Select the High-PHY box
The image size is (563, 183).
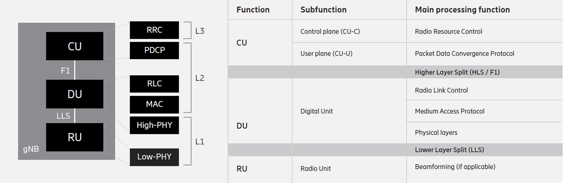click(x=154, y=126)
